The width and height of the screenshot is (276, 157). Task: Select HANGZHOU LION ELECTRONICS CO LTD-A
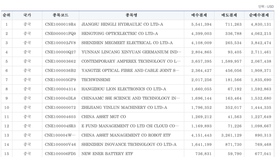[124, 89]
